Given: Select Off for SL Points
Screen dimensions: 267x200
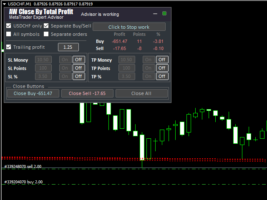Looking at the screenshot, I should pyautogui.click(x=78, y=68).
